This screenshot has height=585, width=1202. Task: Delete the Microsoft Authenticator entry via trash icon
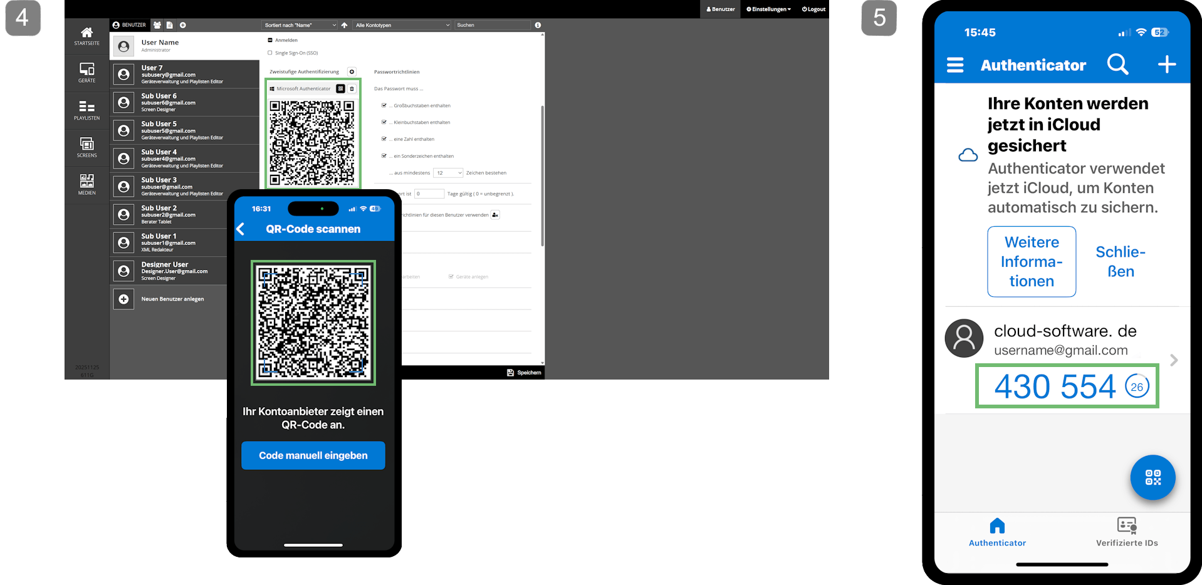click(x=352, y=89)
